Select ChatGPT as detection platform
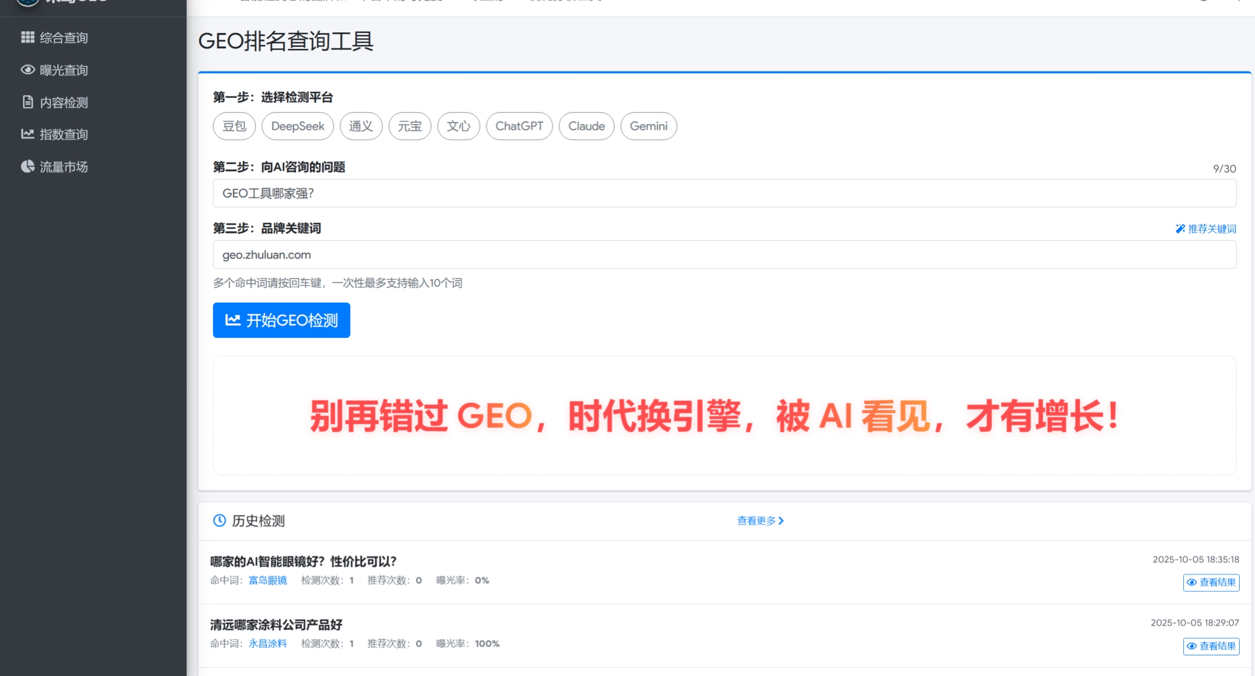1255x676 pixels. (519, 126)
